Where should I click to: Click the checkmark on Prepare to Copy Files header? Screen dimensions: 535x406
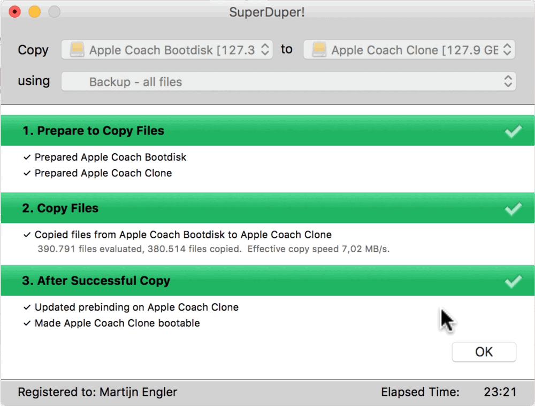pyautogui.click(x=513, y=131)
